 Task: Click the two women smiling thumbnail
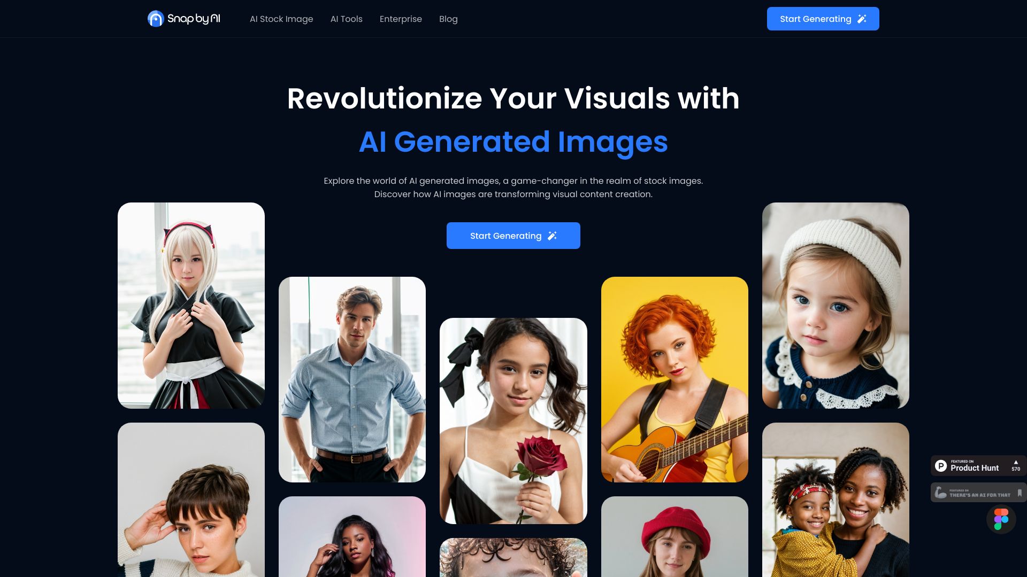[835, 500]
